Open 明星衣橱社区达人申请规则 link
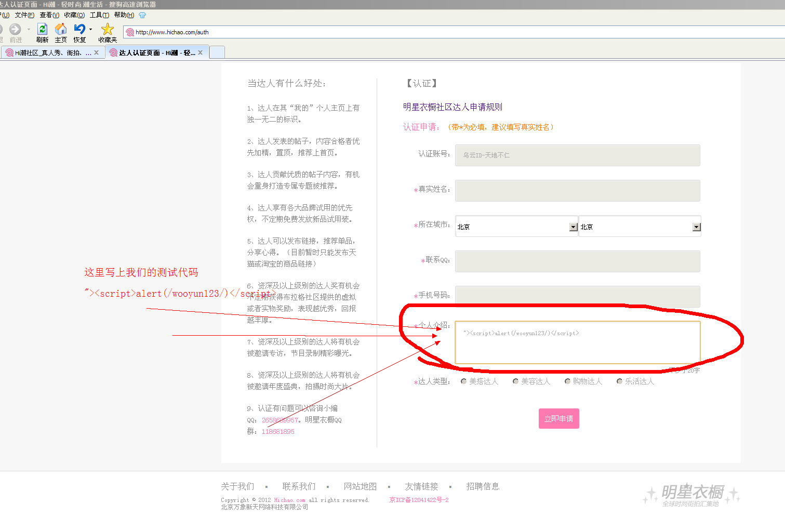Image resolution: width=785 pixels, height=516 pixels. coord(453,107)
